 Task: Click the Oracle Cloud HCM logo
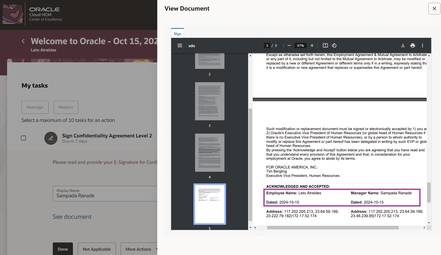(x=32, y=14)
